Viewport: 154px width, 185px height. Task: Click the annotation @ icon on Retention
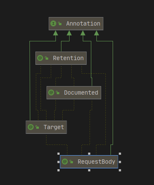pos(40,58)
